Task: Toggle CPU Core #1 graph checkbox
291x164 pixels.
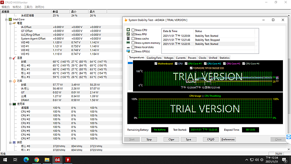Action: (x=186, y=64)
